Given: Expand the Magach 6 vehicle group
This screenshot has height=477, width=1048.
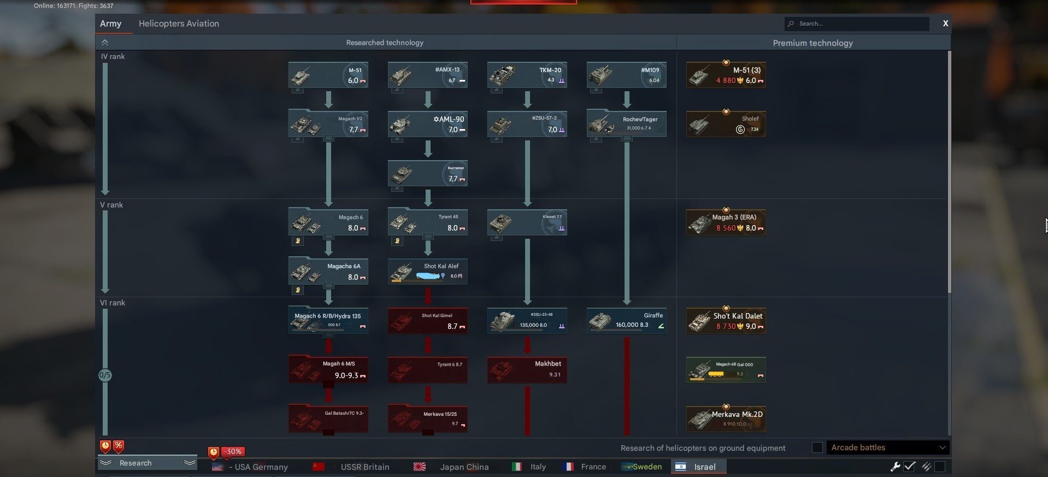Looking at the screenshot, I should tap(328, 237).
